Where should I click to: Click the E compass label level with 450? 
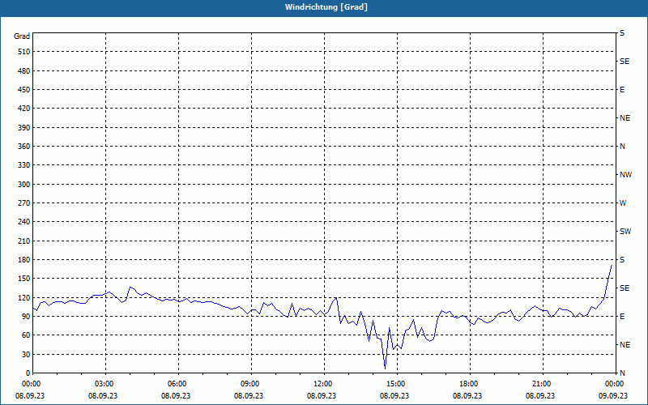622,90
